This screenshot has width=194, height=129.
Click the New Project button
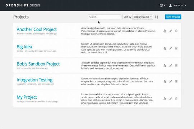(x=173, y=17)
